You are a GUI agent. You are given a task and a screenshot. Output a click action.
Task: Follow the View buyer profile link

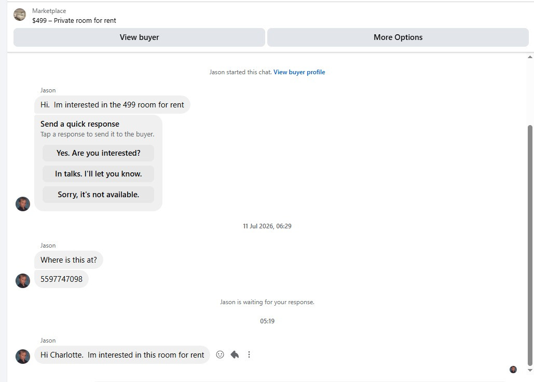299,72
